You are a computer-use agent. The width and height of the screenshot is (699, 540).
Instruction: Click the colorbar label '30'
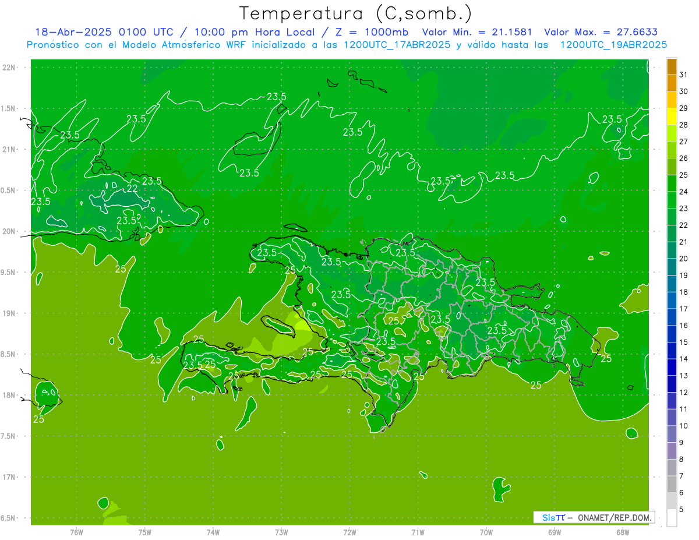click(684, 91)
